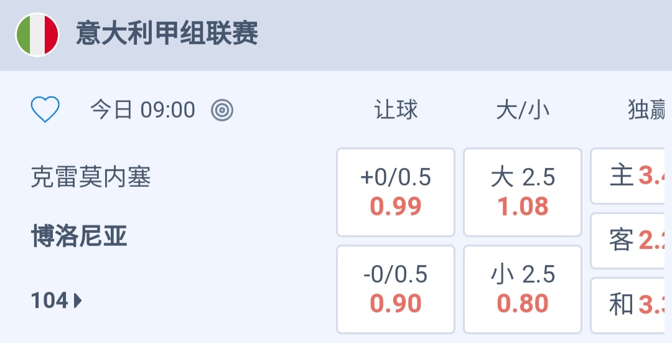Select the 让球 column header
This screenshot has height=343, width=672.
click(396, 110)
